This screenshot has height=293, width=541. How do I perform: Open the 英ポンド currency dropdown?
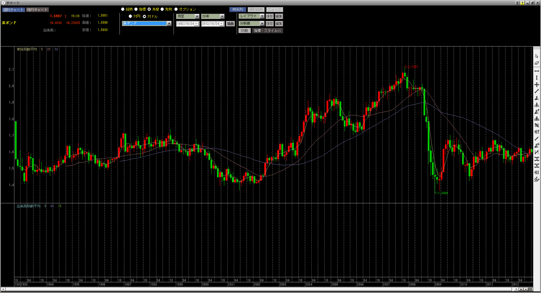coord(147,23)
